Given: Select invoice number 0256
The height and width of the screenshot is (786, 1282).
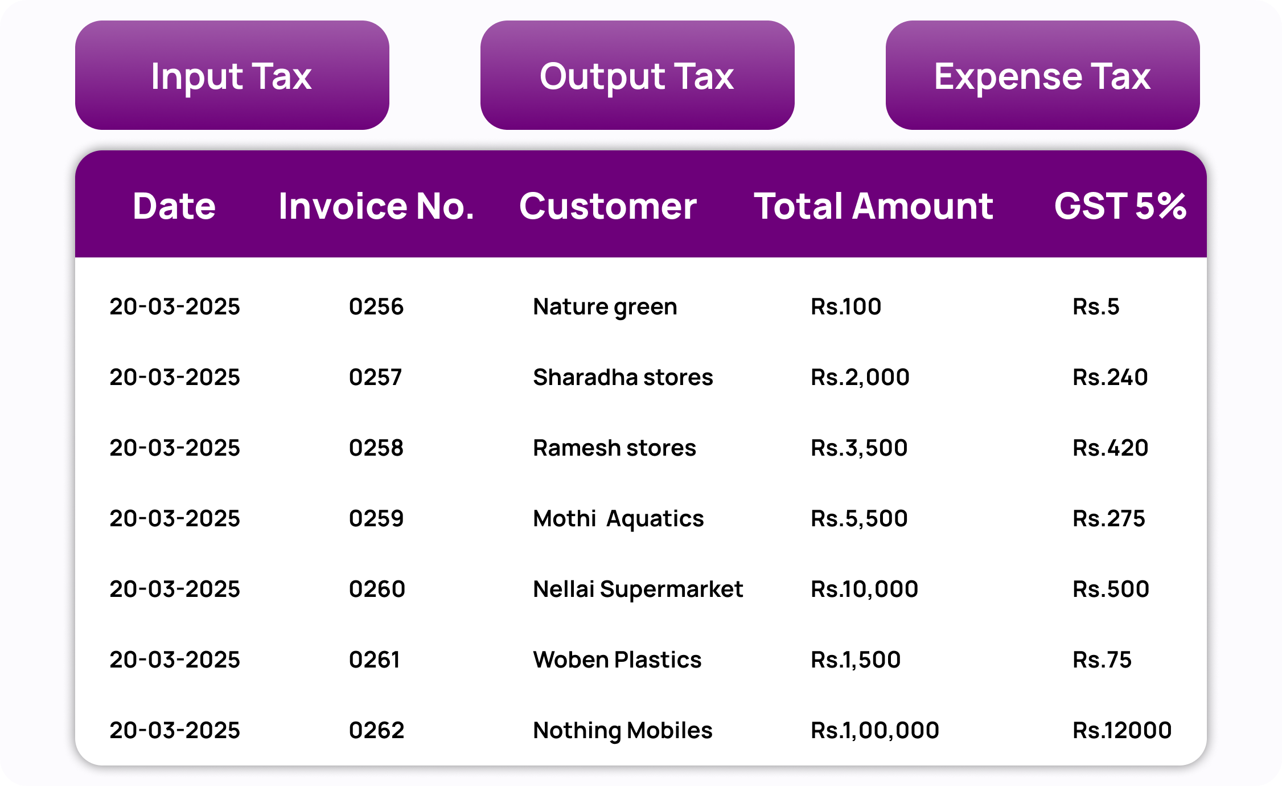Looking at the screenshot, I should [x=376, y=306].
